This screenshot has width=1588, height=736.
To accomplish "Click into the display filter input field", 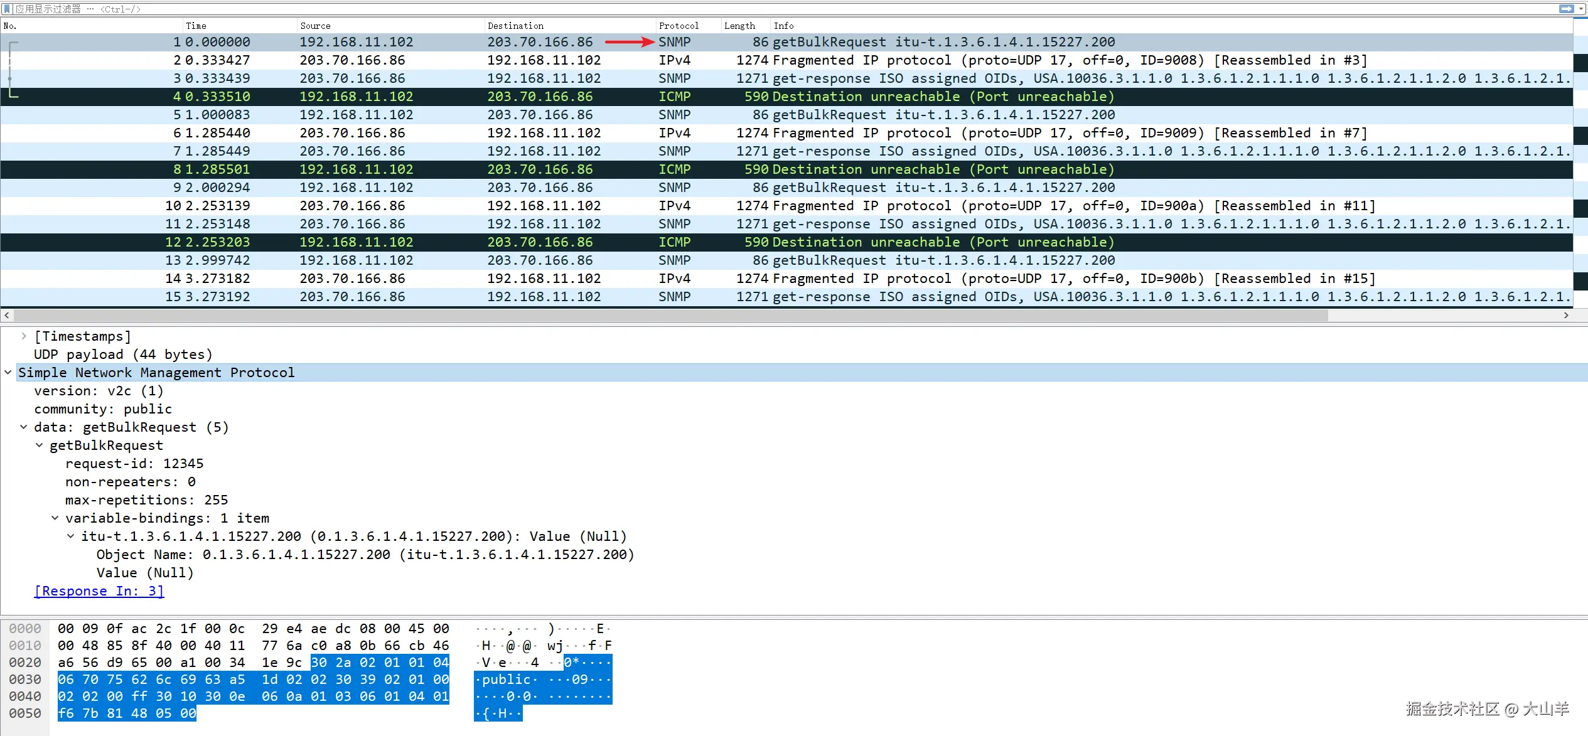I will (753, 9).
